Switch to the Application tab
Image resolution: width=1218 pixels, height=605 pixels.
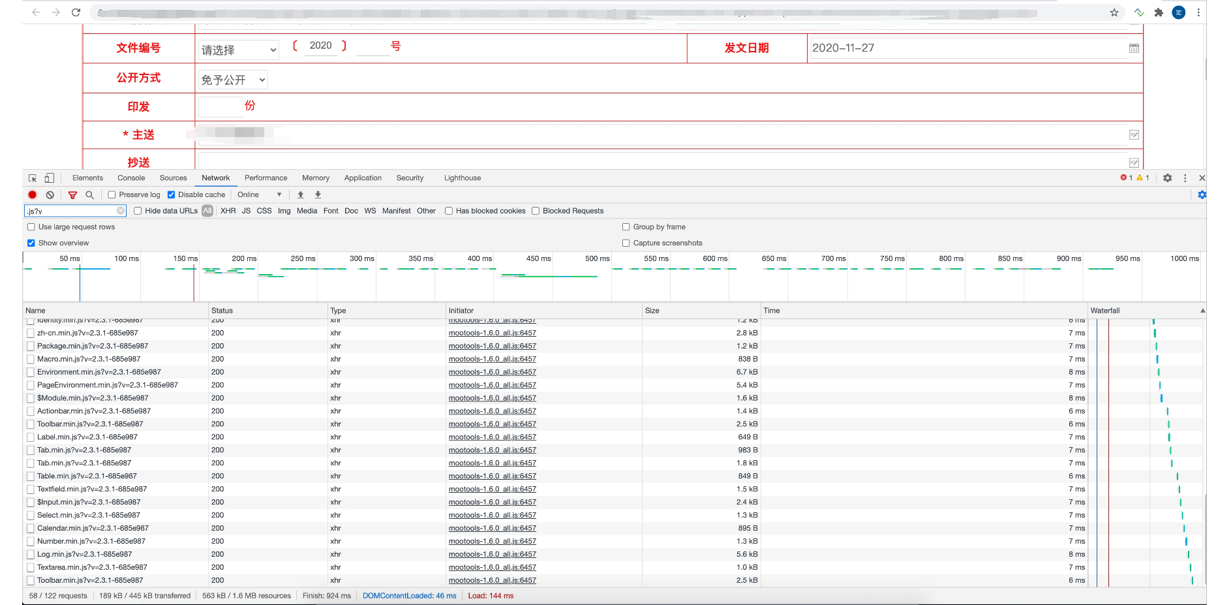tap(363, 178)
